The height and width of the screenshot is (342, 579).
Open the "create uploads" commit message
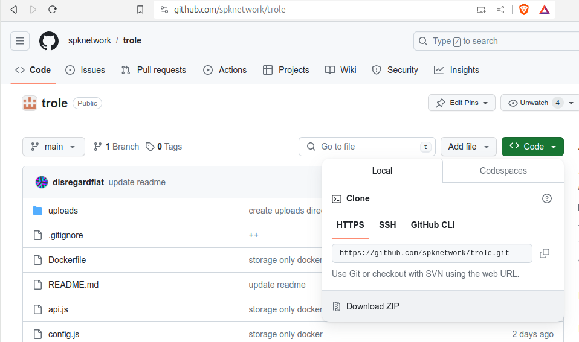pyautogui.click(x=285, y=211)
